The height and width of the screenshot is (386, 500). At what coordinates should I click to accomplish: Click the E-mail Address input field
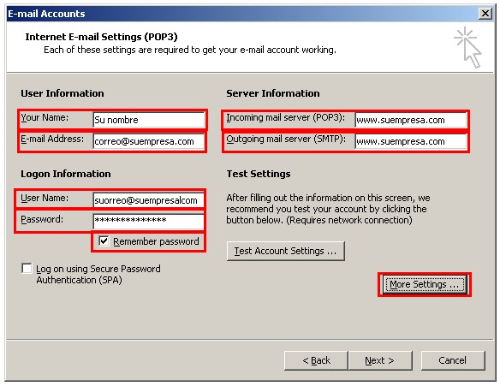coord(149,141)
